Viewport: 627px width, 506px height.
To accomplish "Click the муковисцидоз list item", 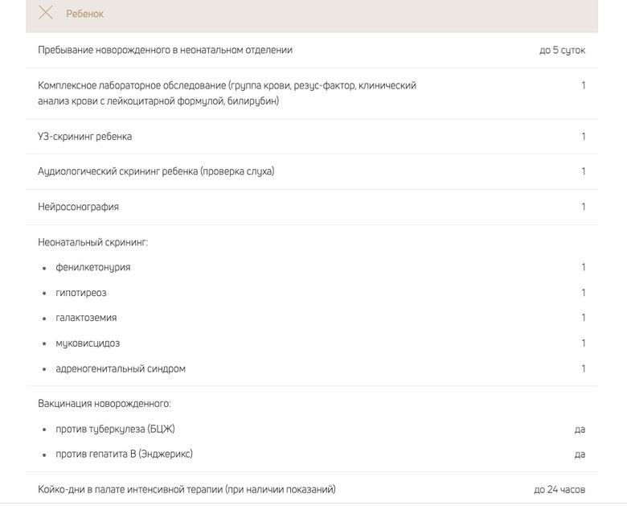I will [88, 344].
